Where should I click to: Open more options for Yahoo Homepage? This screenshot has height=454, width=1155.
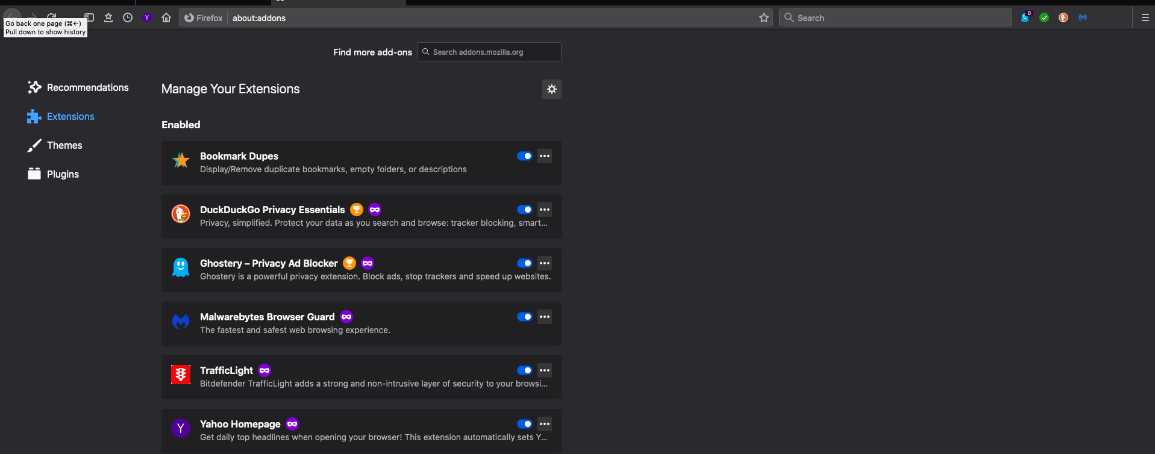pyautogui.click(x=545, y=424)
